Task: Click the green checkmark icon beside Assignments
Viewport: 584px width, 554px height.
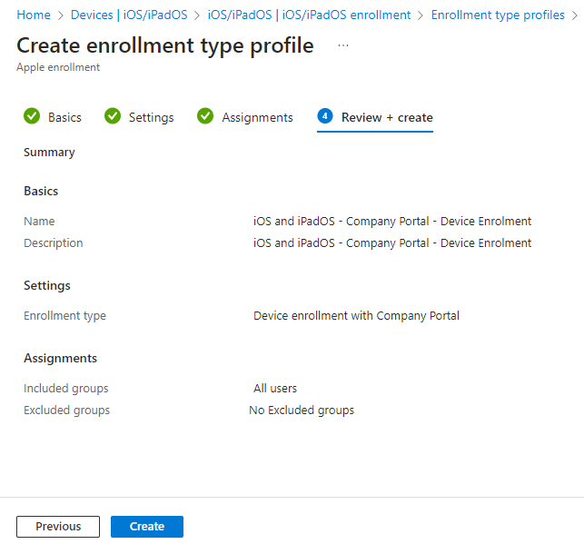Action: point(205,116)
